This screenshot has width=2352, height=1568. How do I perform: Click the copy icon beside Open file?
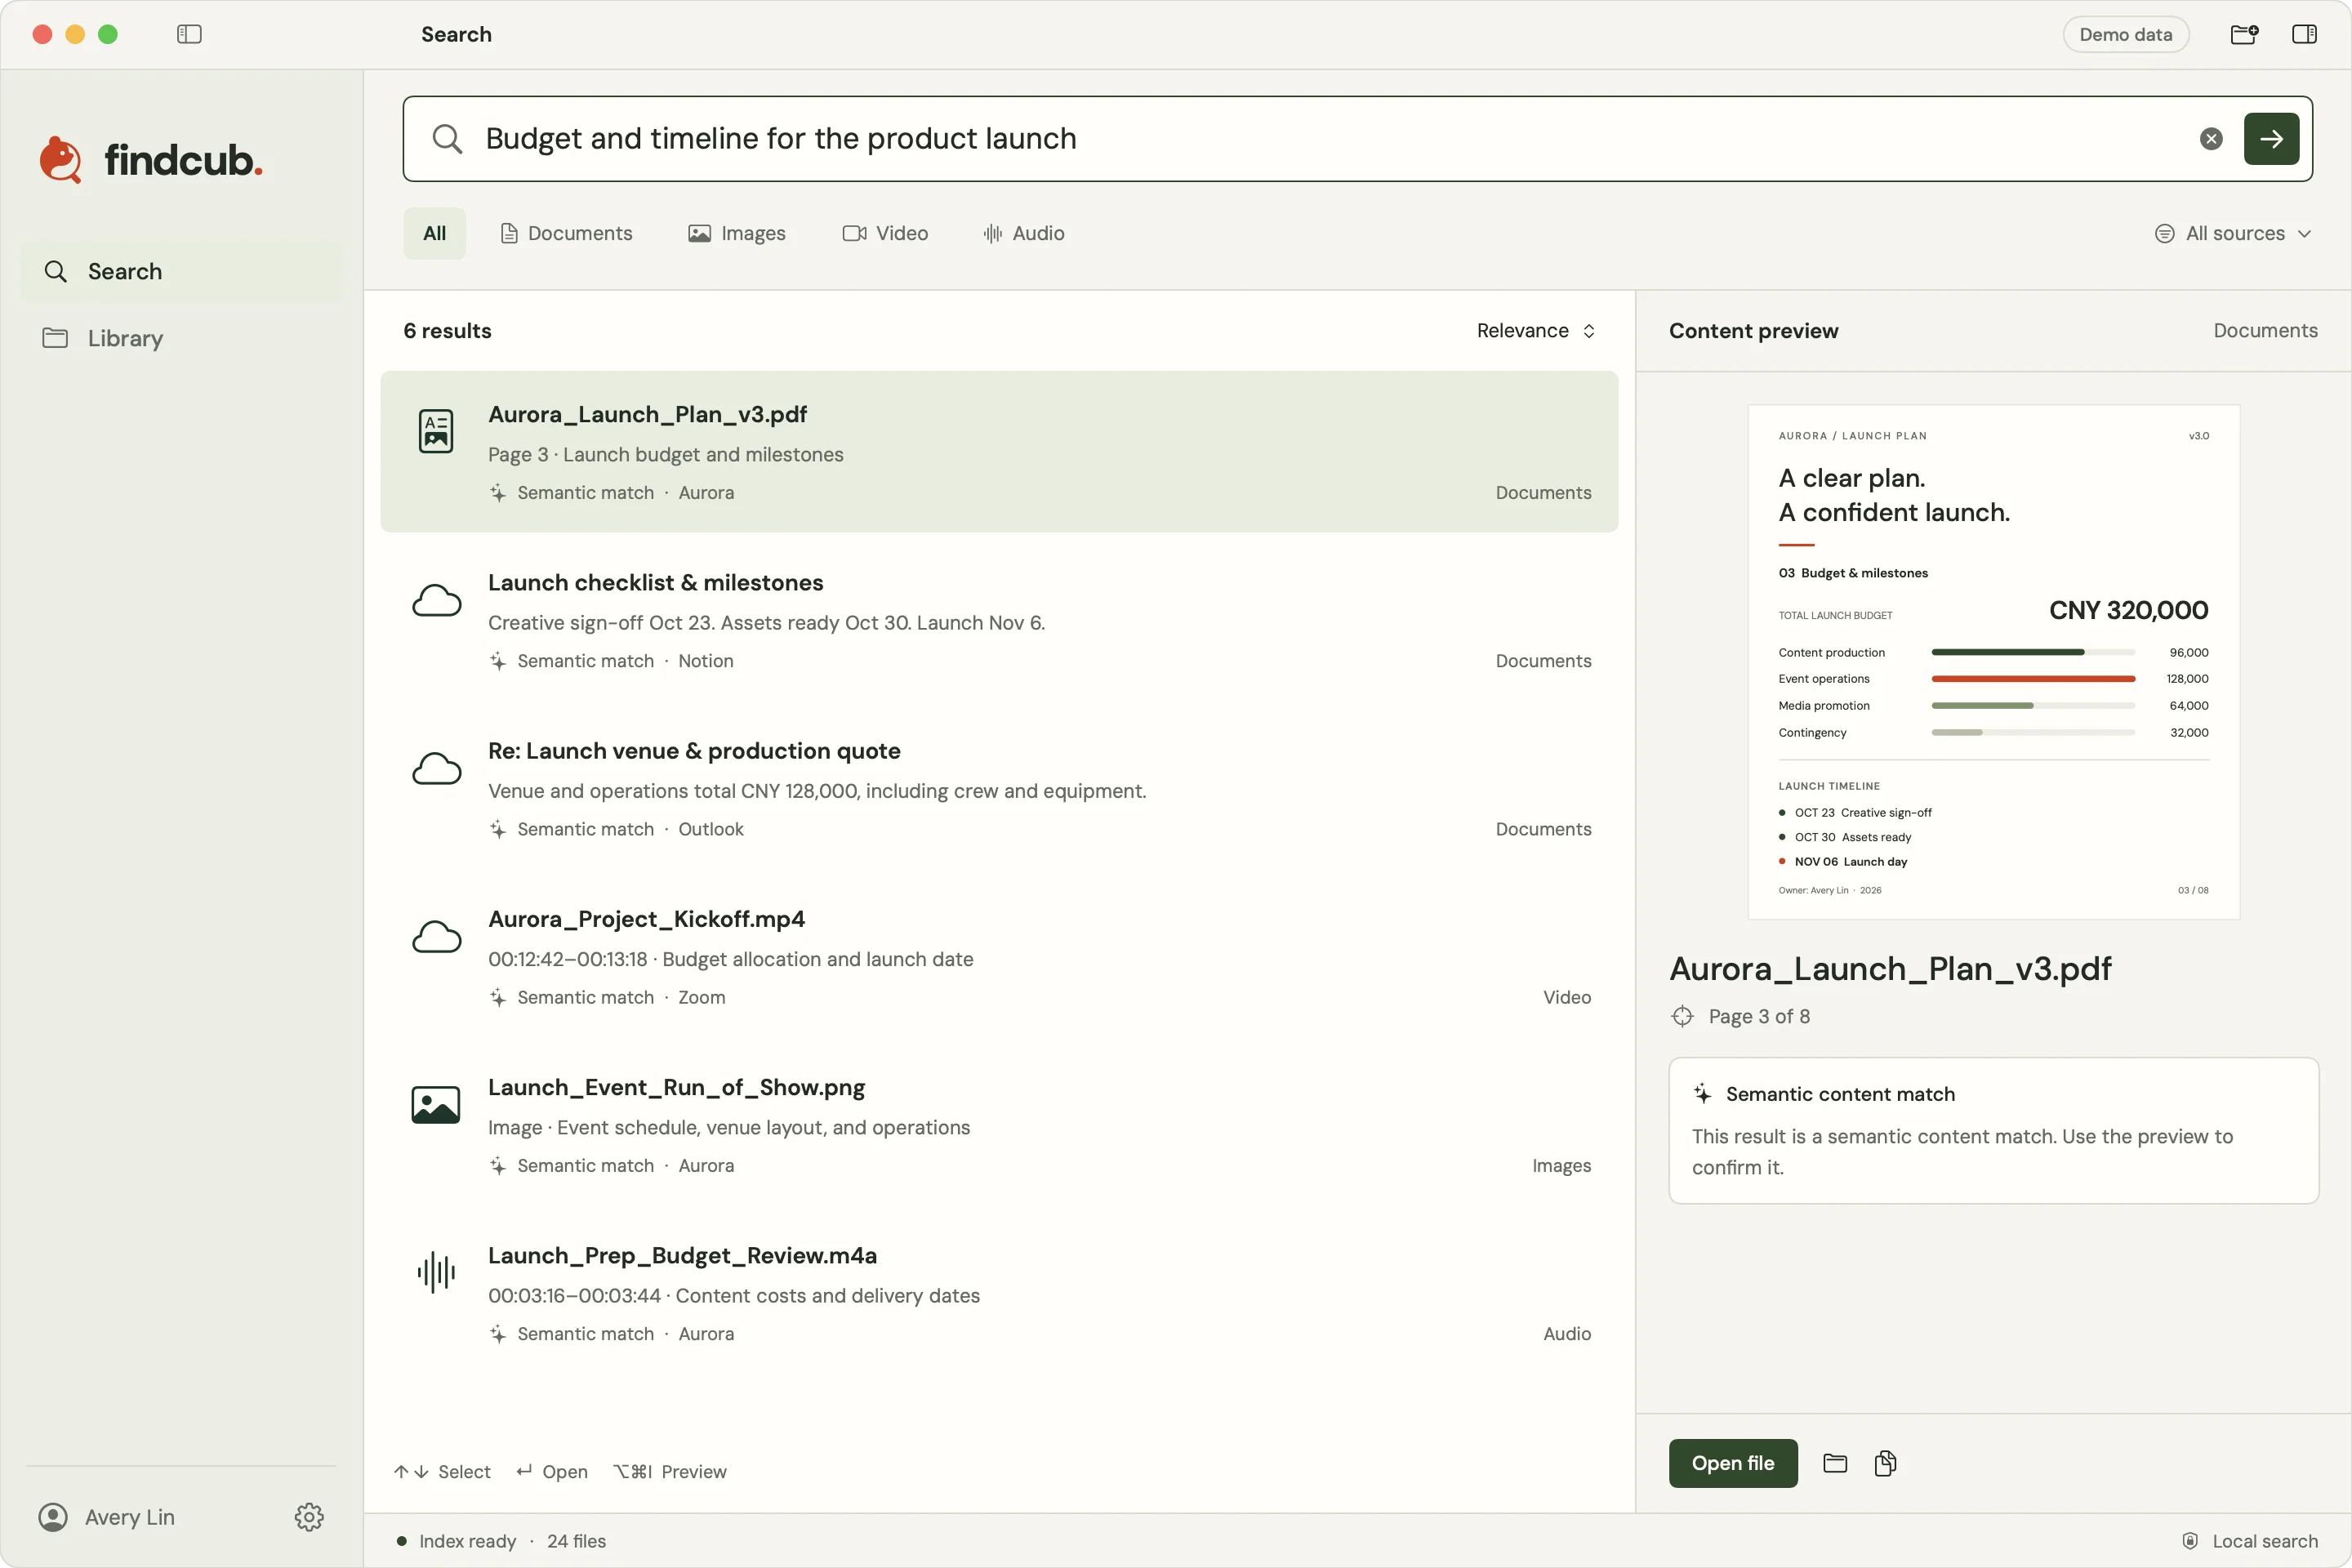tap(1885, 1463)
